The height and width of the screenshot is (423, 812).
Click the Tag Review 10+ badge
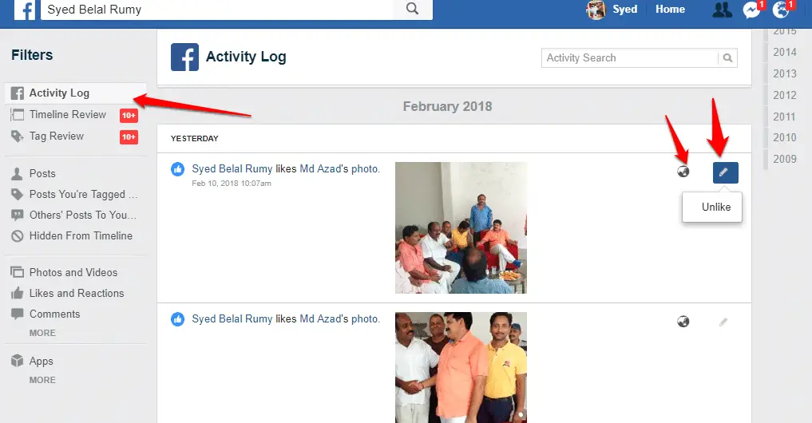(x=129, y=137)
